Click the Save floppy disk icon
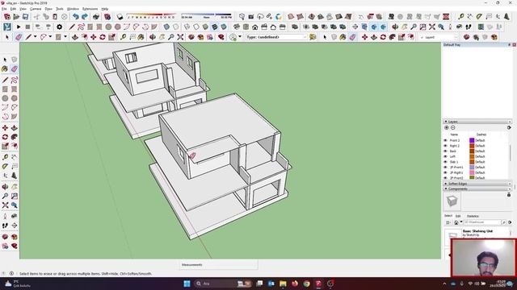This screenshot has width=517, height=290. tap(25, 16)
